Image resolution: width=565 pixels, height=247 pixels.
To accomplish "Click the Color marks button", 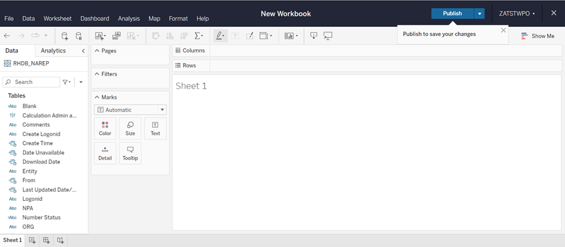I will click(x=105, y=128).
